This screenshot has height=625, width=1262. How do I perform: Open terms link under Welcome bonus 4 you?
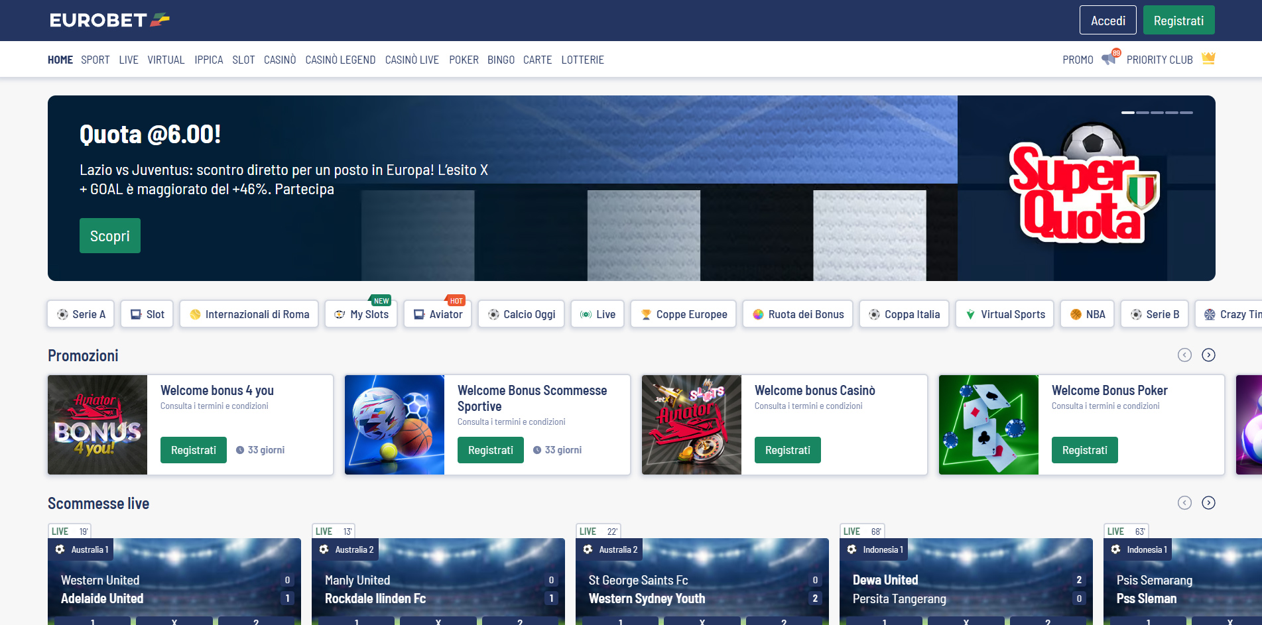tap(214, 406)
